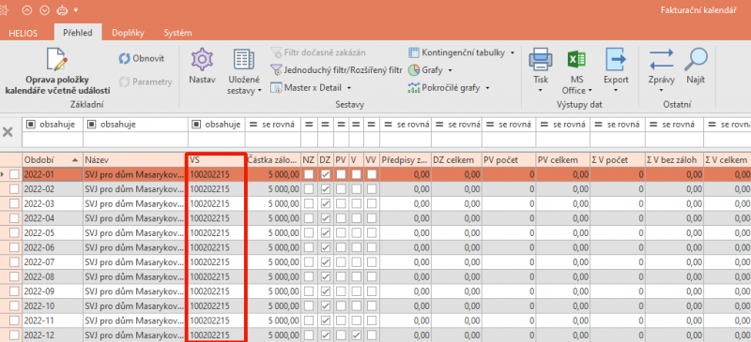Click contains operator icon for Období filter
751x342 pixels.
[31, 125]
